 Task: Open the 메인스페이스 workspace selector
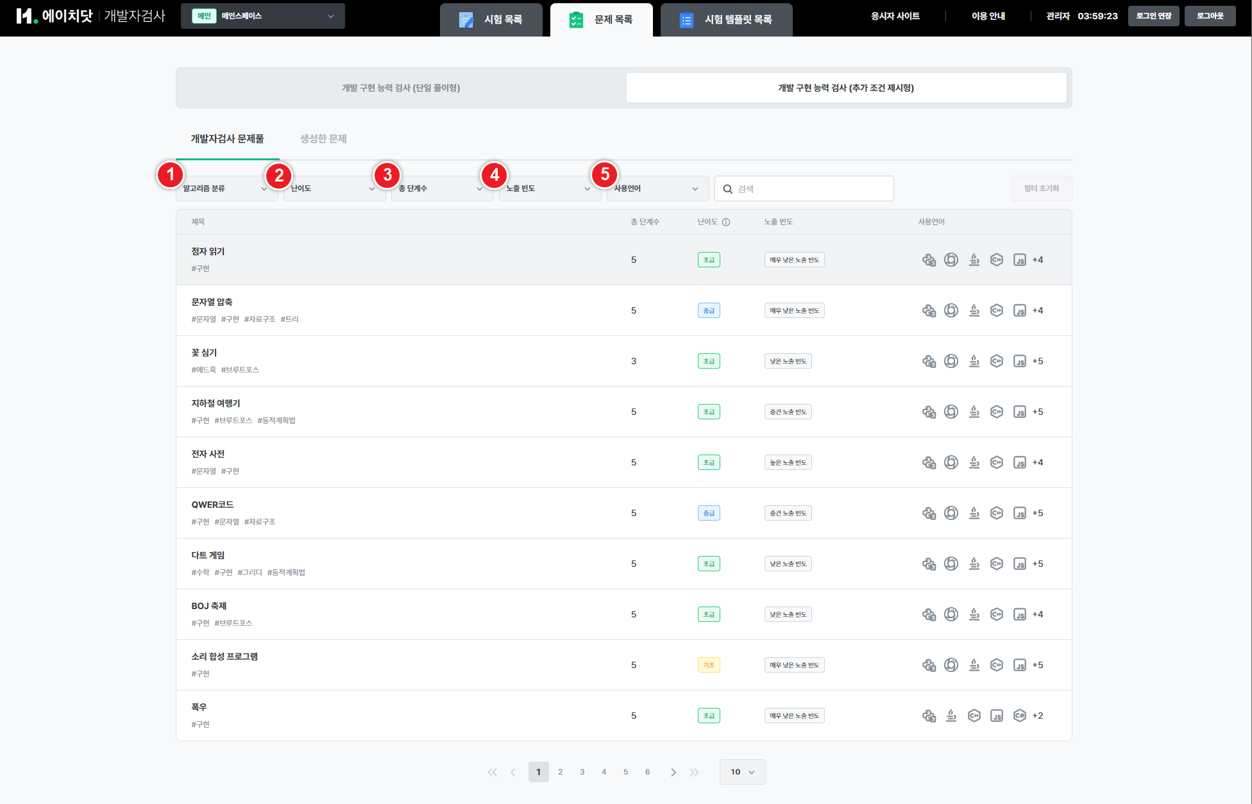(263, 16)
